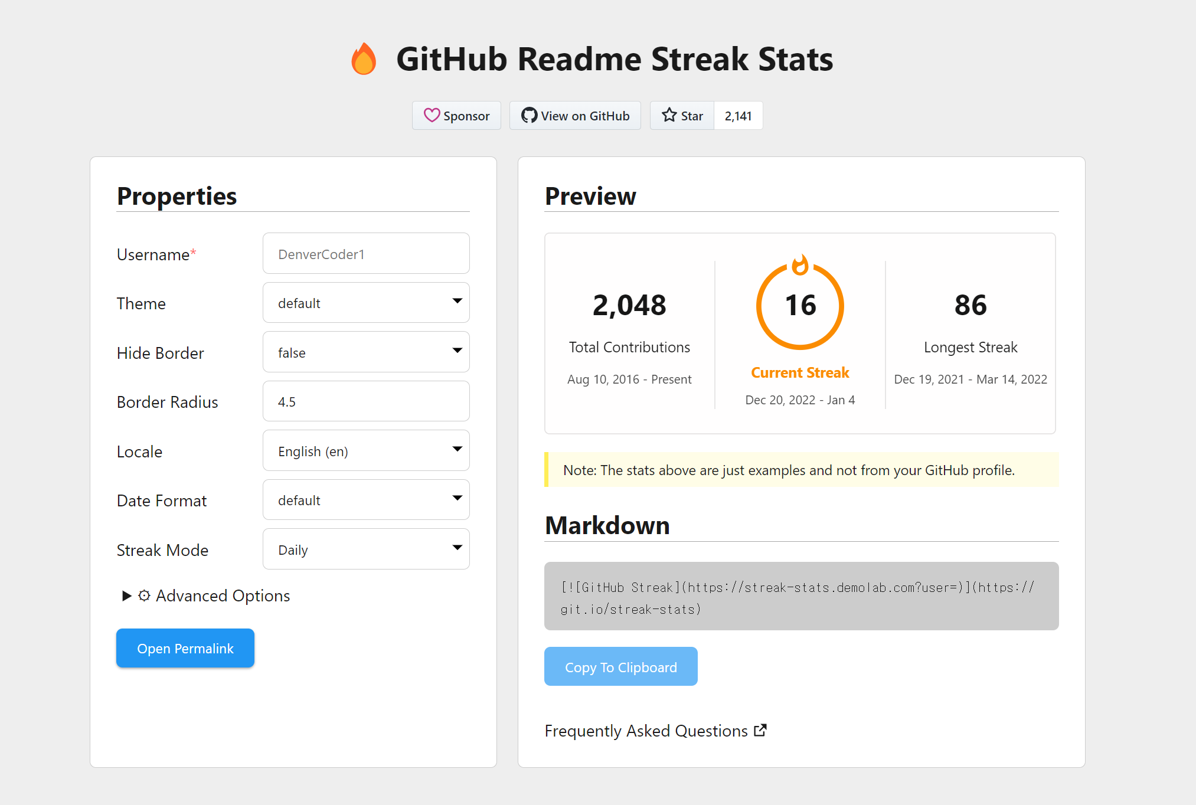Open the Streak Mode dropdown

[366, 549]
